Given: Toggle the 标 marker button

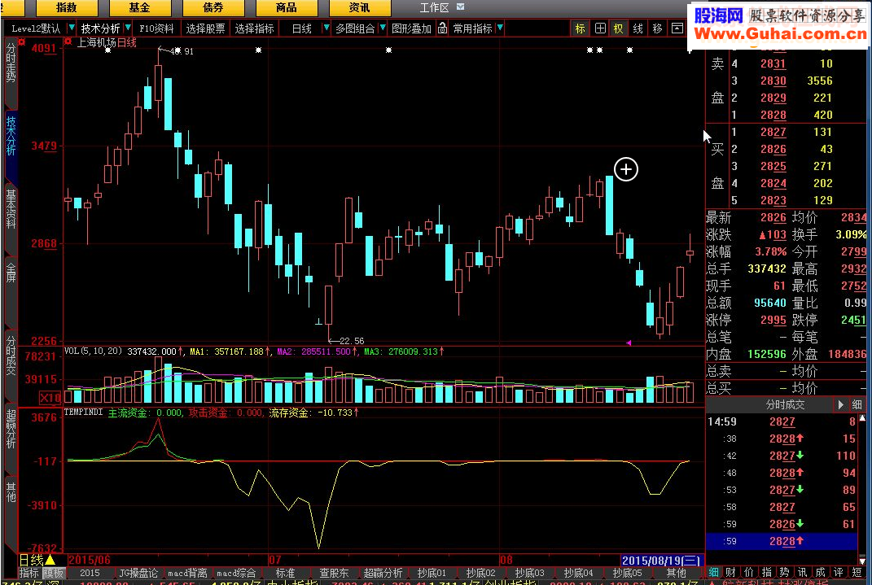Looking at the screenshot, I should coord(580,28).
